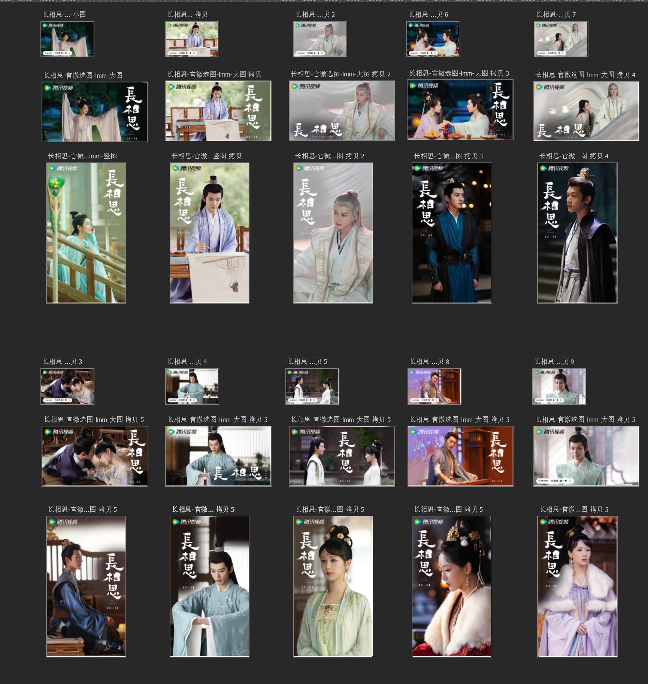Open the small image under 长相思-...贝 3
The height and width of the screenshot is (684, 648).
coord(67,386)
